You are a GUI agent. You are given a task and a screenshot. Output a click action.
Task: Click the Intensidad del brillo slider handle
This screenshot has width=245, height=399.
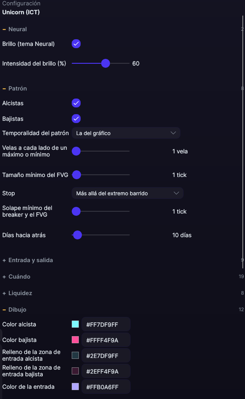pyautogui.click(x=106, y=63)
